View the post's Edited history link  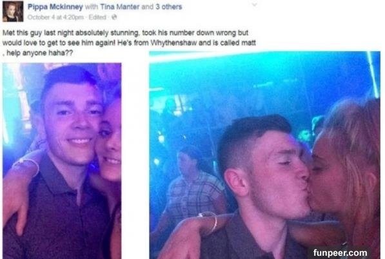coord(97,17)
